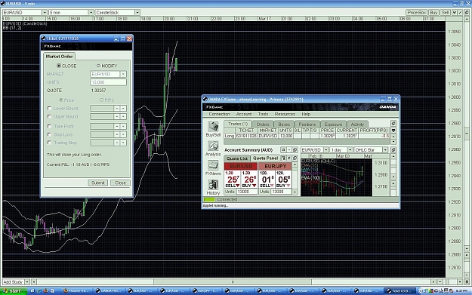Click the EUR/JPY buy price 05 tile

[x=283, y=180]
